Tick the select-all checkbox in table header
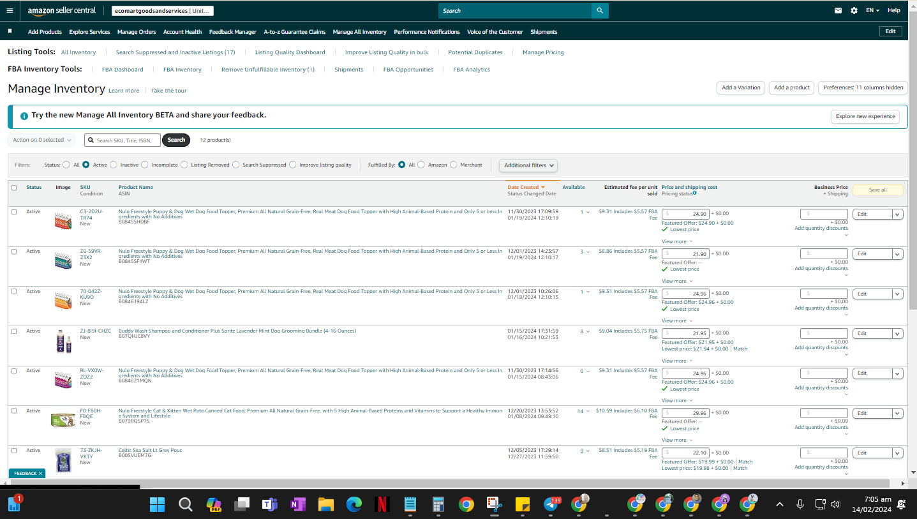 pos(14,188)
